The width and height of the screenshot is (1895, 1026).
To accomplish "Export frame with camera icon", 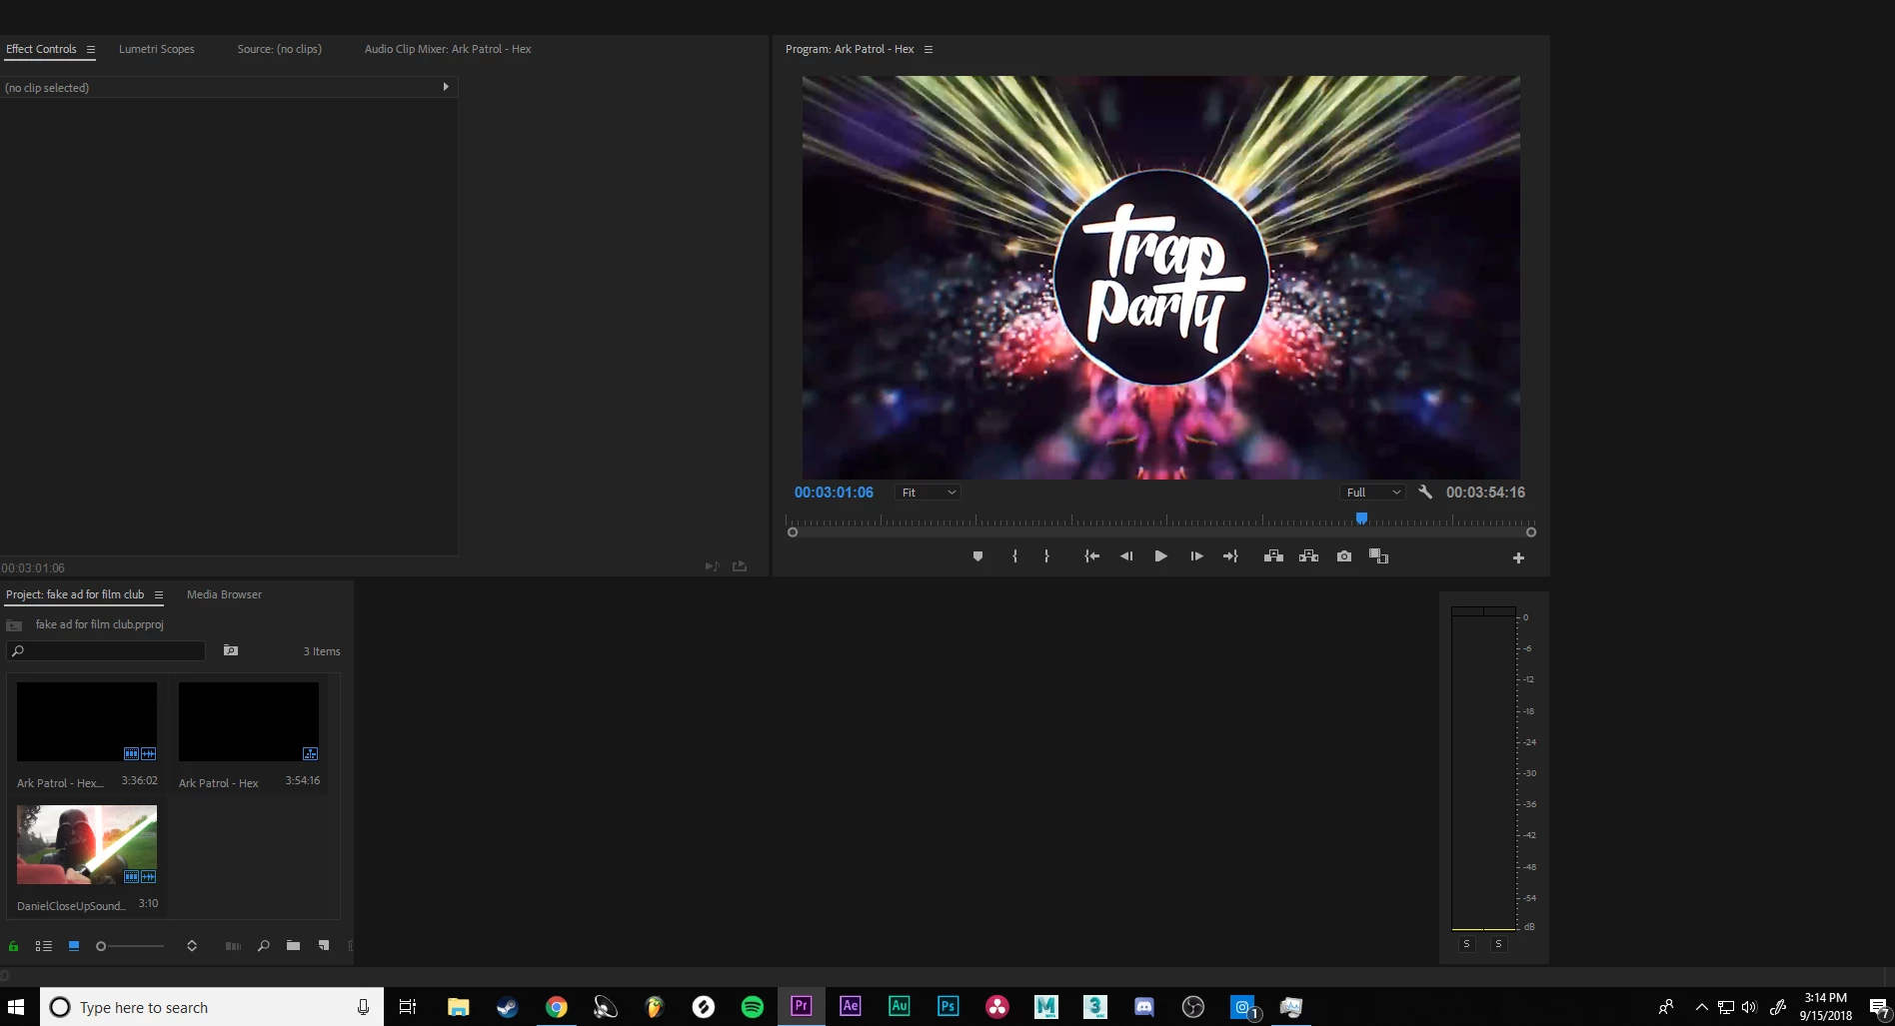I will point(1344,556).
